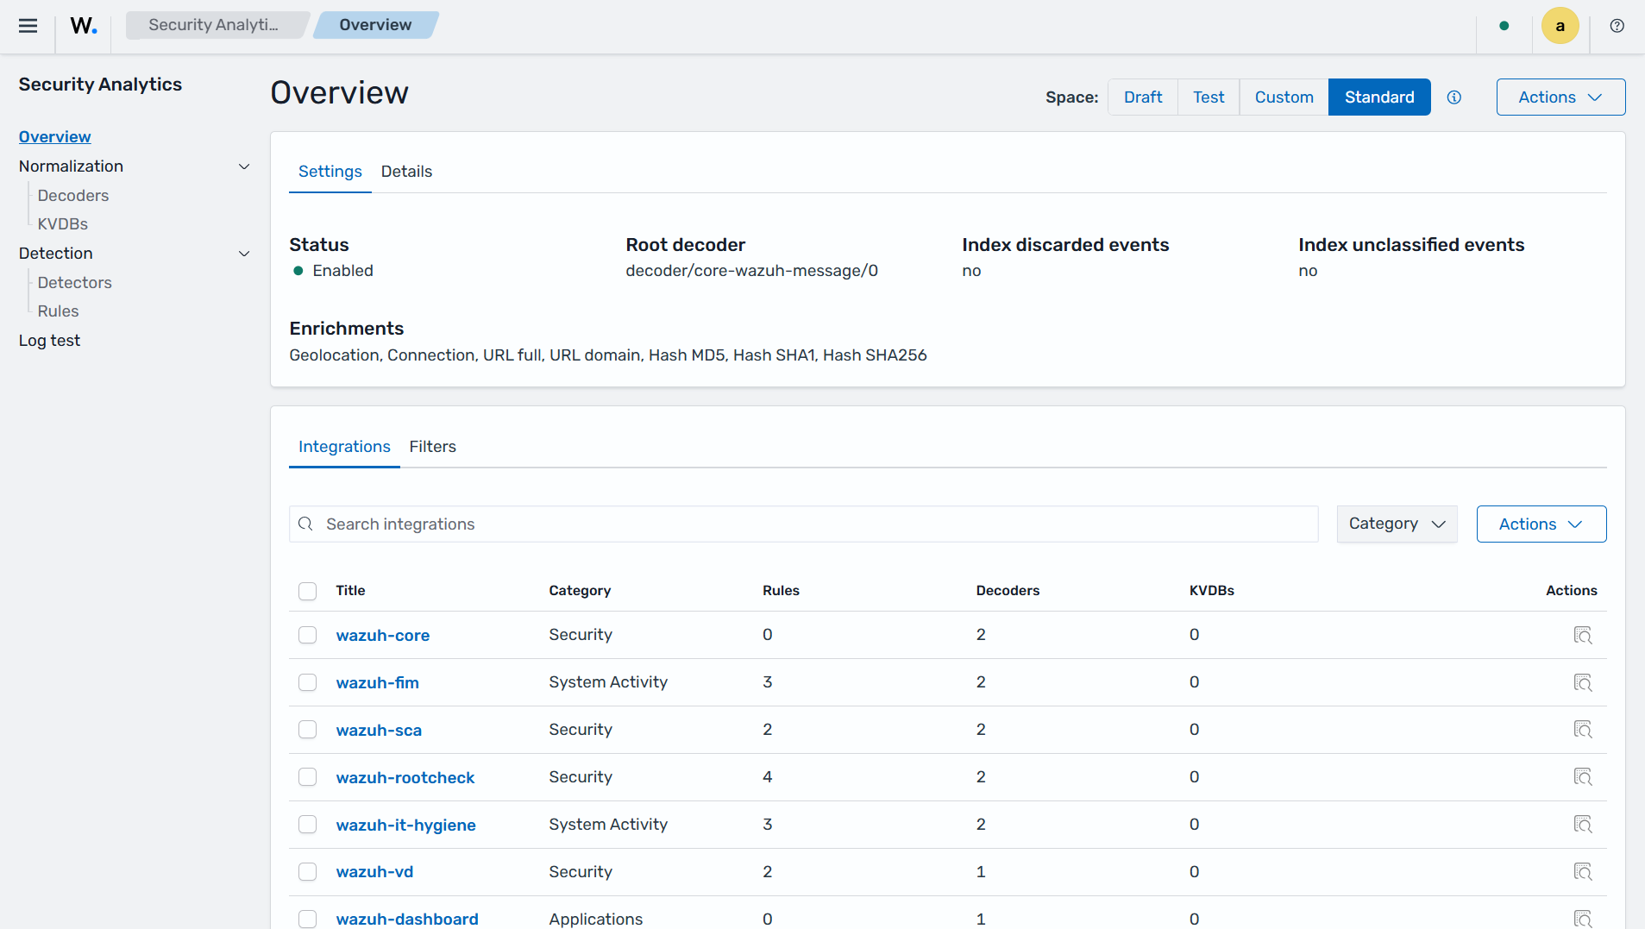Click the Wazuh logo home icon
1645x929 pixels.
coord(84,26)
